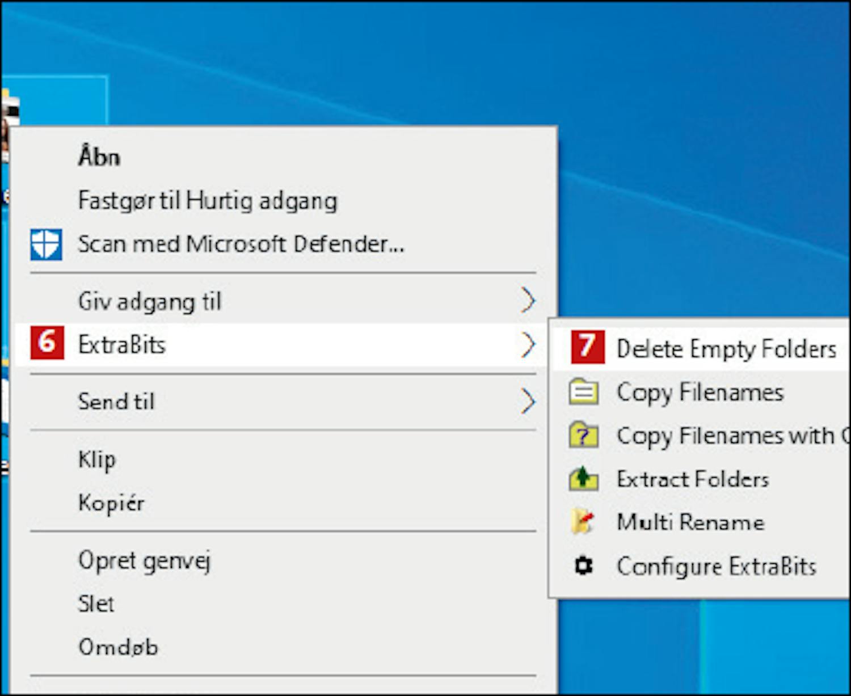Expand the Giv adgang til submenu arrow
Viewport: 851px width, 696px height.
528,300
